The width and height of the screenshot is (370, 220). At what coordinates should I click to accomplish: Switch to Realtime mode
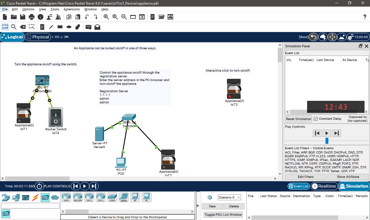point(324,186)
